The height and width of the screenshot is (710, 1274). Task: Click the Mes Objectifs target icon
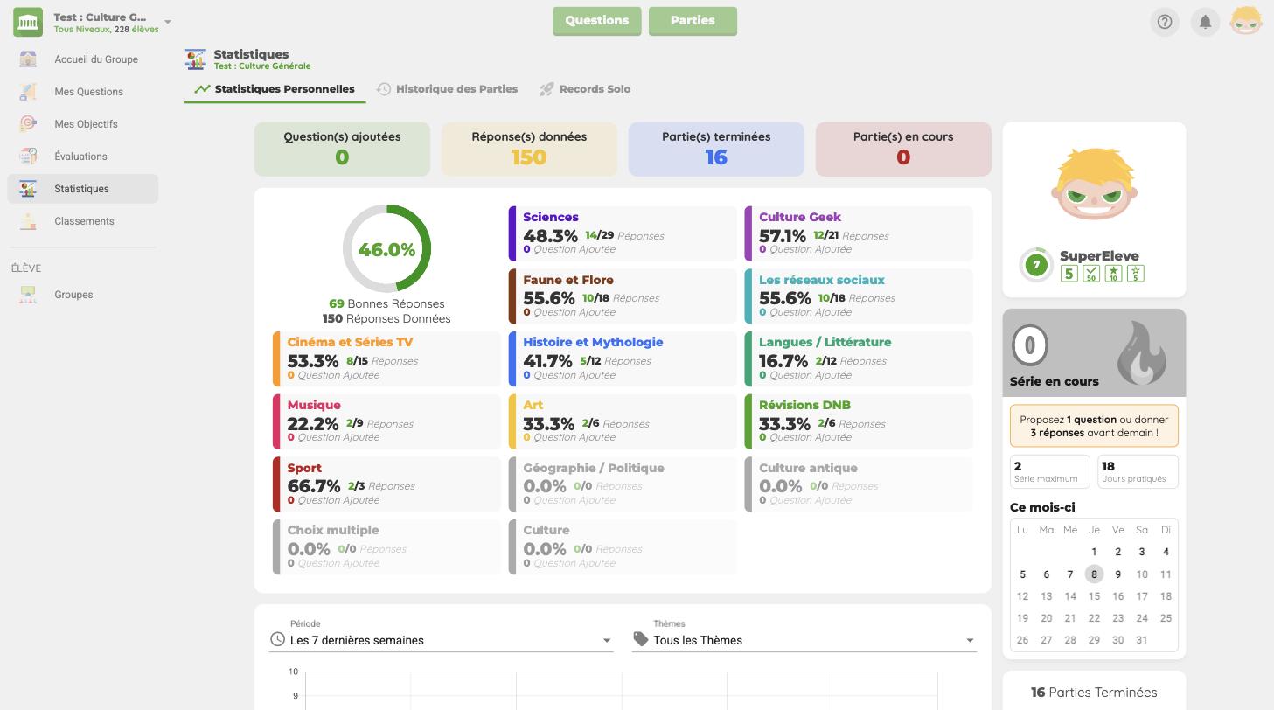tap(28, 124)
